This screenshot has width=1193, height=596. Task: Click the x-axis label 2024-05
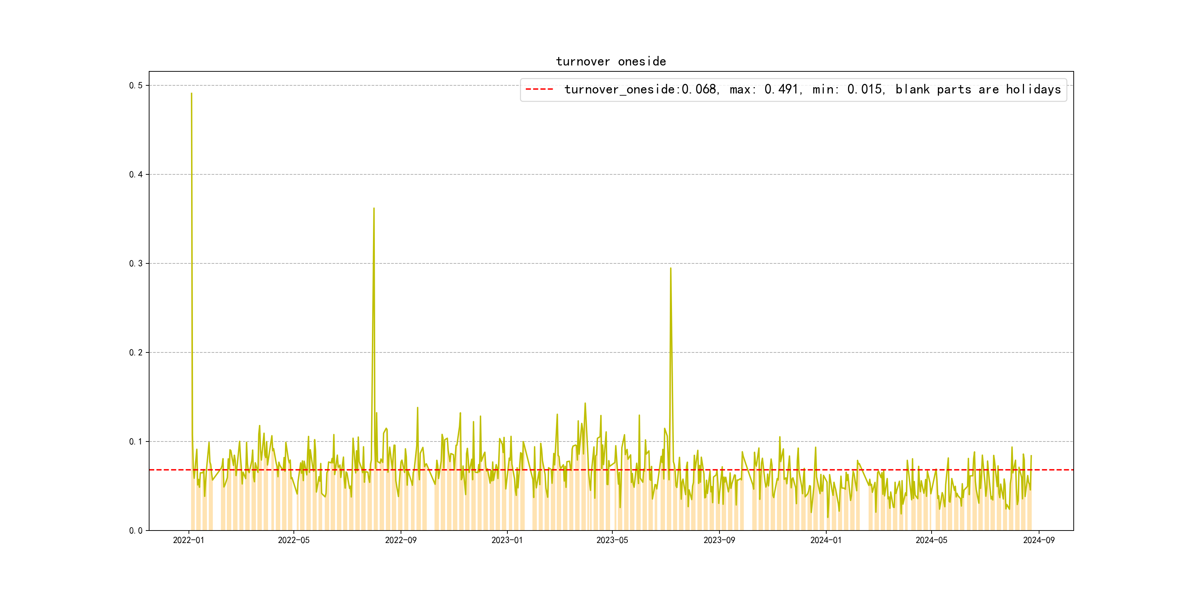pos(931,540)
